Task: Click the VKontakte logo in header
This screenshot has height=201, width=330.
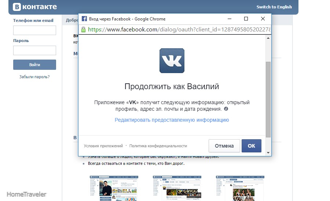Action: coord(35,7)
